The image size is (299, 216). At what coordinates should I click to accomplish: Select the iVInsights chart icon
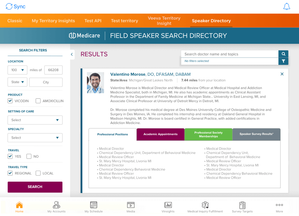point(168,205)
